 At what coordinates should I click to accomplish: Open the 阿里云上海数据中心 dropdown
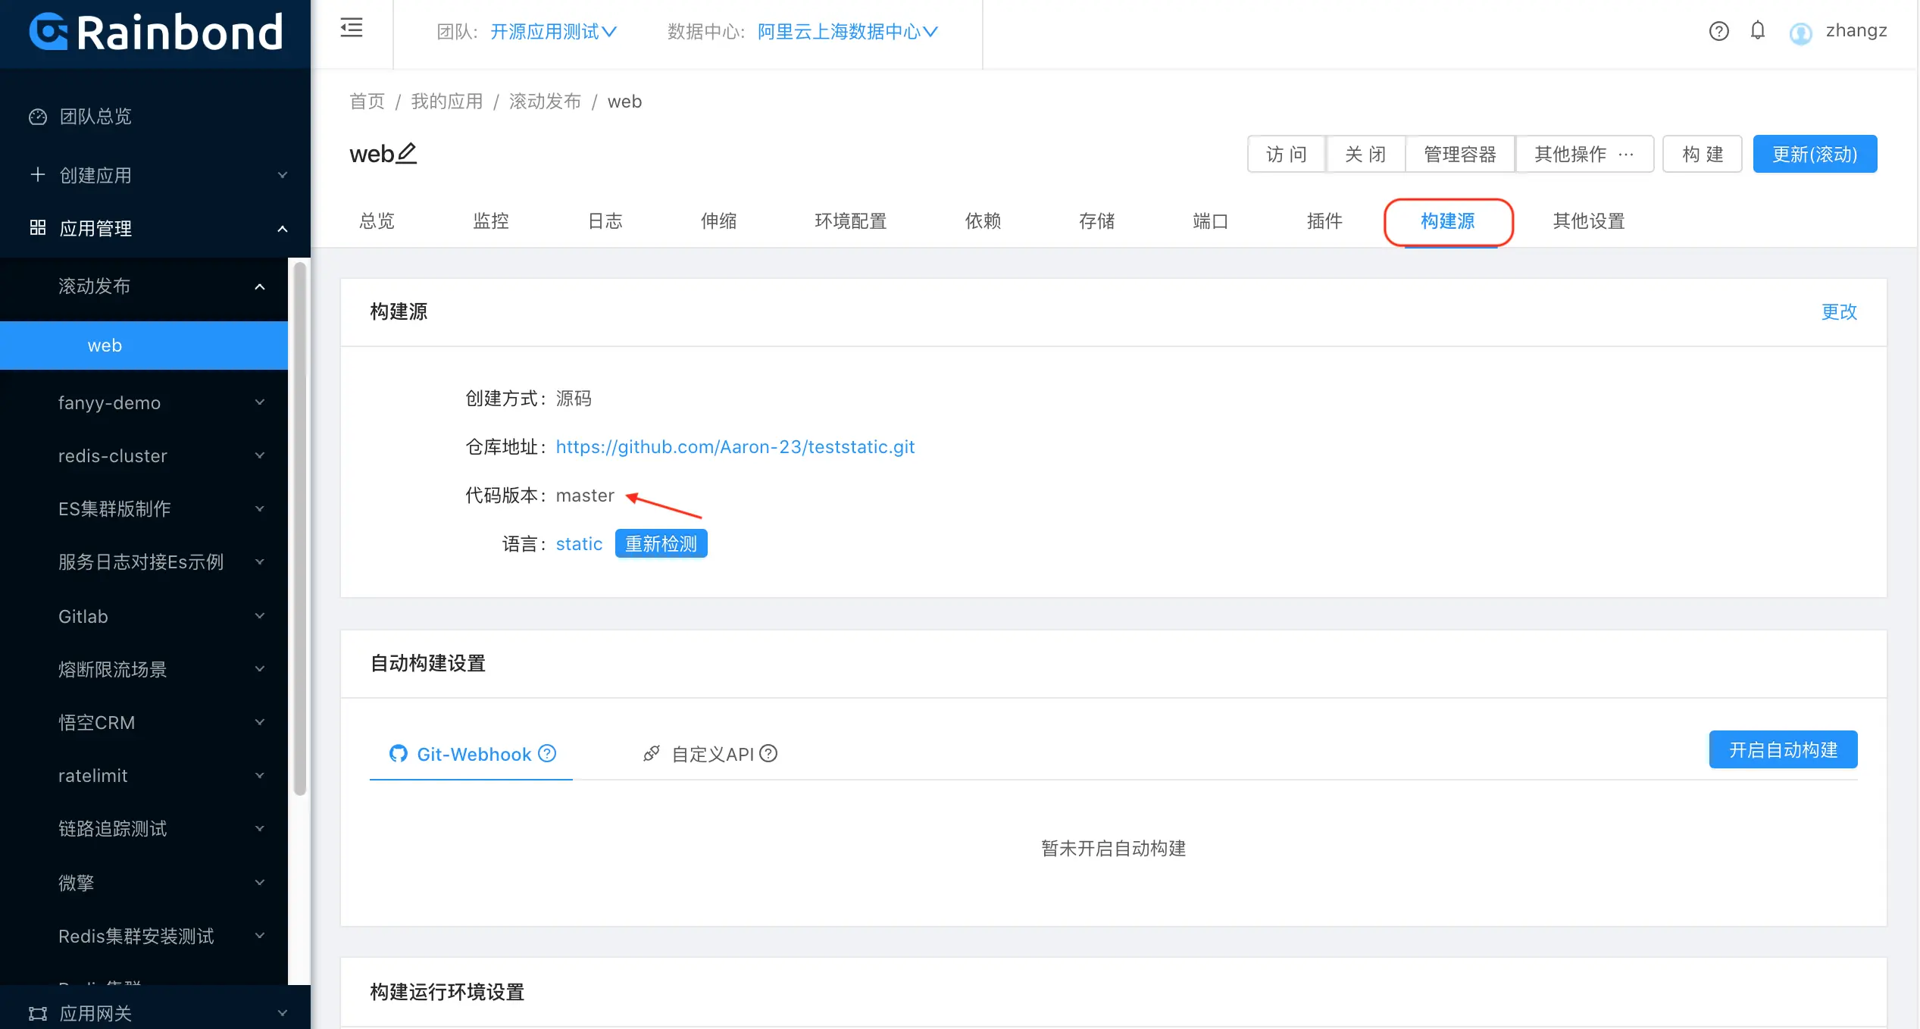(x=847, y=31)
